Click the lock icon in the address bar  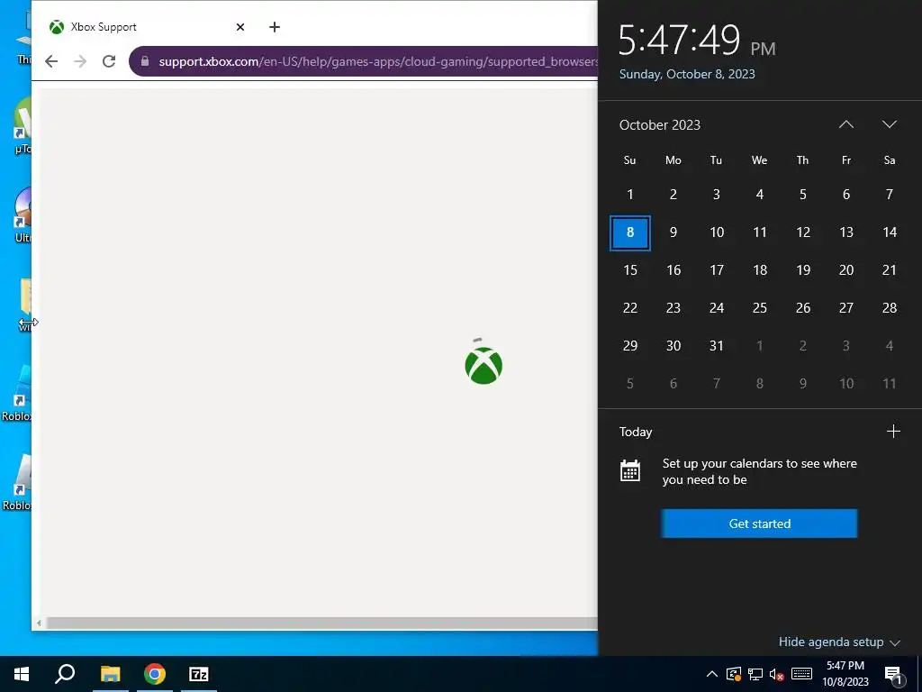click(145, 61)
